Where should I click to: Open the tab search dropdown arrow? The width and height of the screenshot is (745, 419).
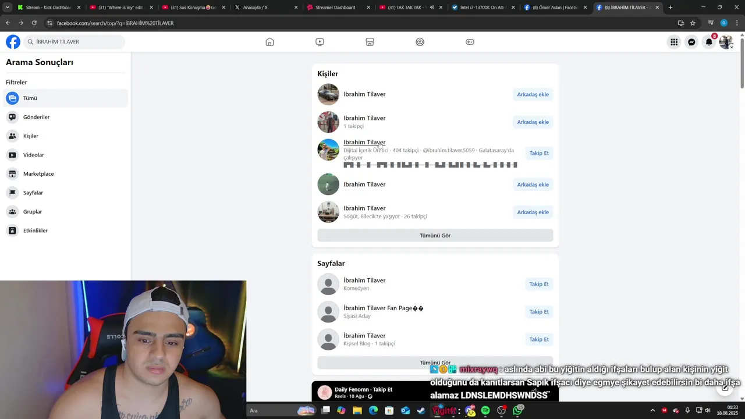7,8
